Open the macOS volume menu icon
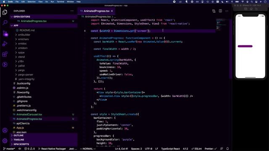The height and width of the screenshot is (151, 269). pyautogui.click(x=227, y=2)
